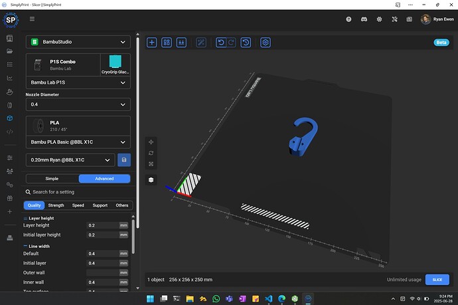Open the Nozzle Diameter 0.4 dropdown
The height and width of the screenshot is (305, 458).
click(78, 104)
